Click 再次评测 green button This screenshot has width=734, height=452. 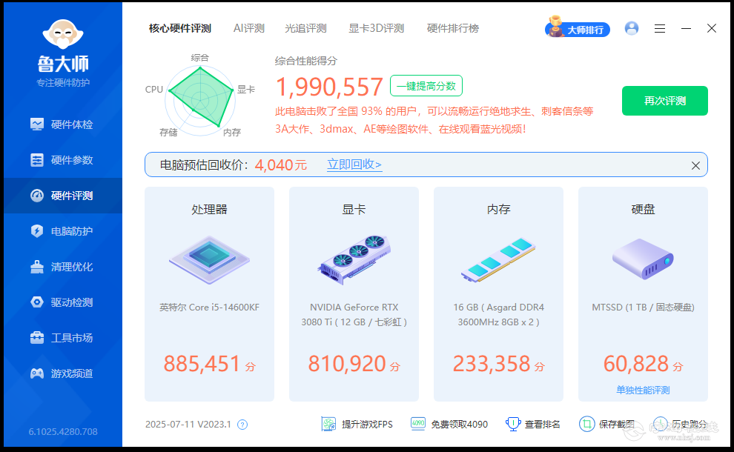point(665,101)
